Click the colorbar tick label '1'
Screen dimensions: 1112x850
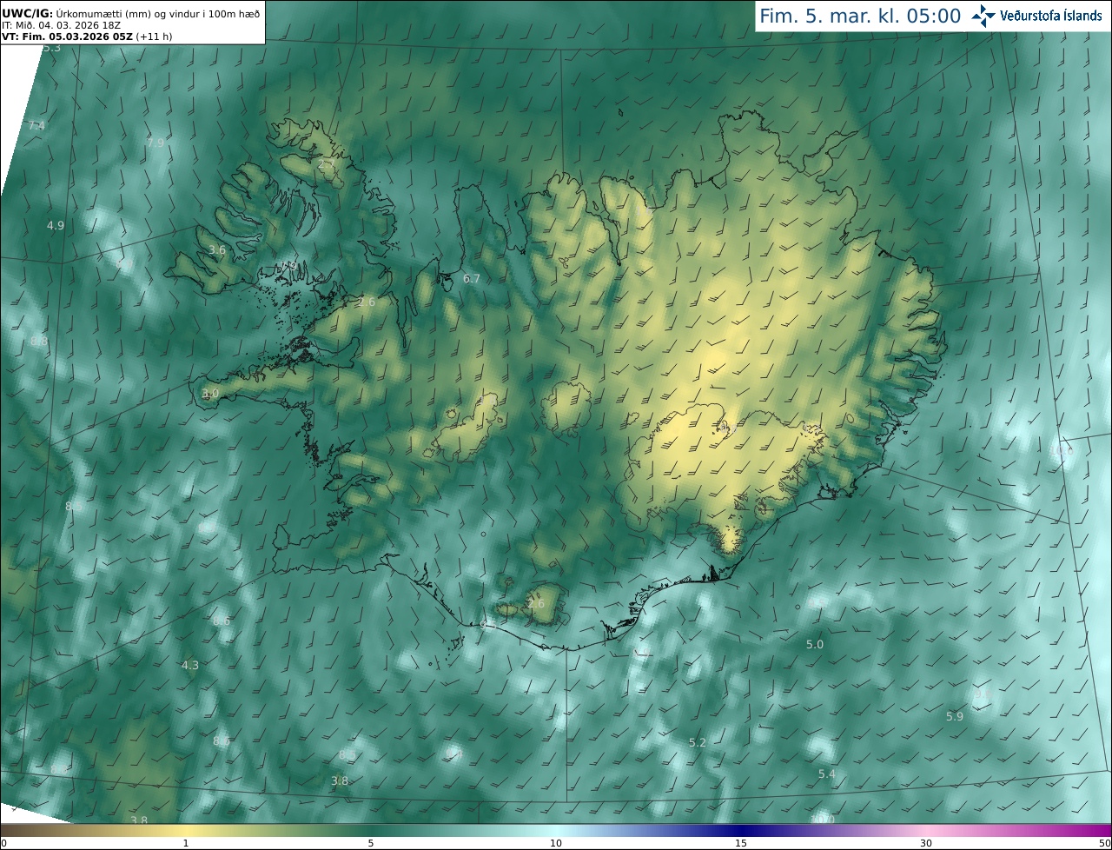point(186,843)
